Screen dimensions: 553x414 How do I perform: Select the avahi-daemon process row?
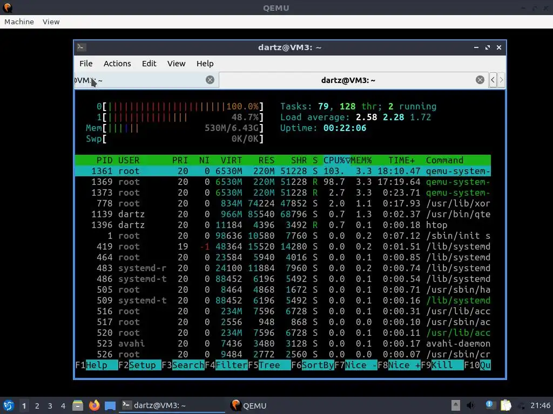click(x=283, y=343)
